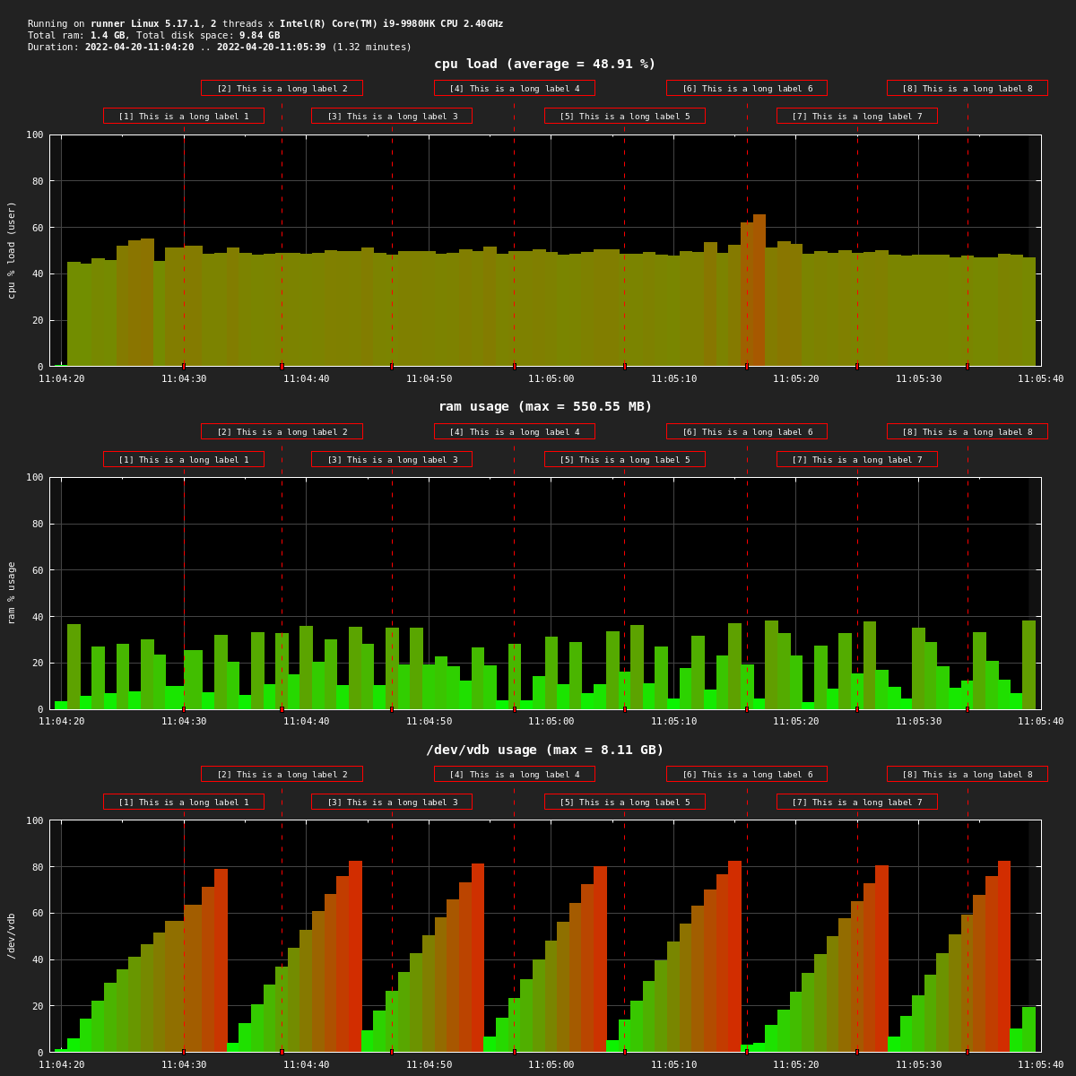Click the /dev/vdb usage max title
1076x1076 pixels.
[544, 750]
